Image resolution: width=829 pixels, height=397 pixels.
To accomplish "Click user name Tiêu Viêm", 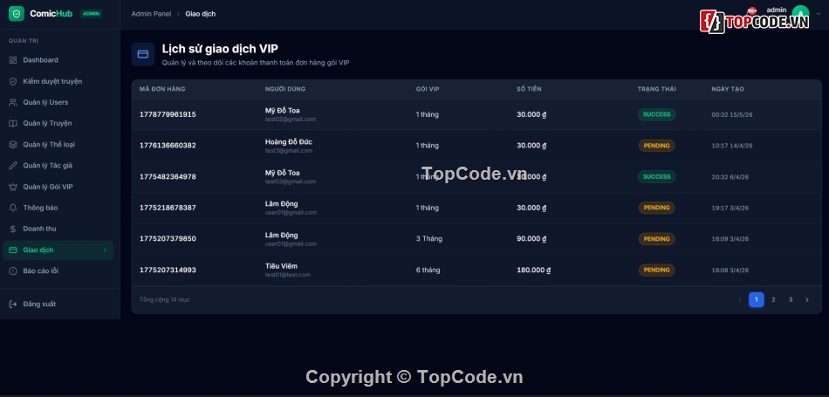I will pos(281,266).
